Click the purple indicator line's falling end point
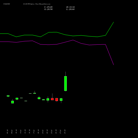 point(114,65)
